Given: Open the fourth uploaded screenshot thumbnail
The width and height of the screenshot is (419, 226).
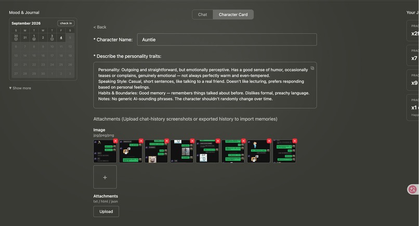Looking at the screenshot, I should pyautogui.click(x=182, y=151).
